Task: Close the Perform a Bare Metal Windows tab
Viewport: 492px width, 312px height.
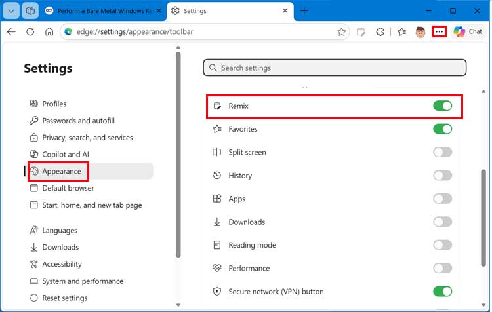Action: (159, 11)
